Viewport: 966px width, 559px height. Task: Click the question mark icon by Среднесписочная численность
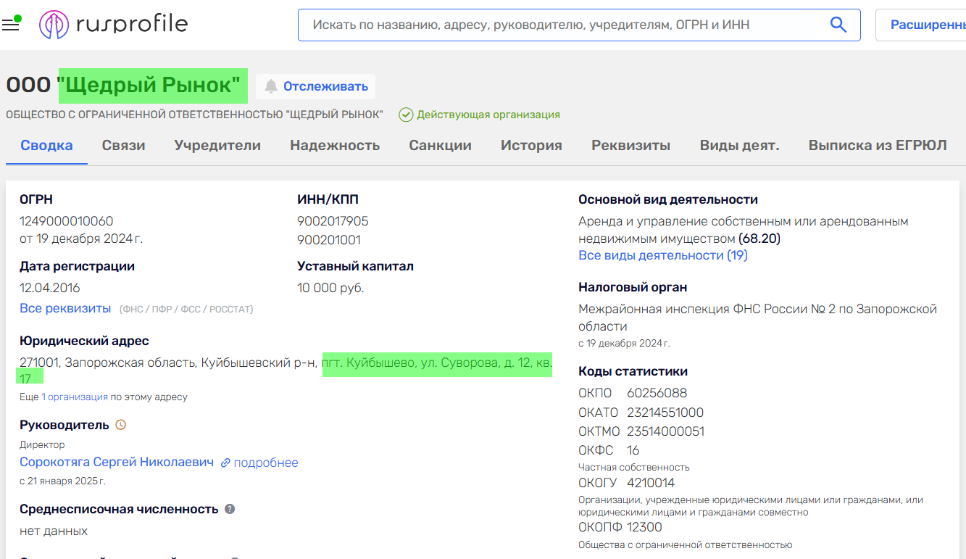point(230,509)
